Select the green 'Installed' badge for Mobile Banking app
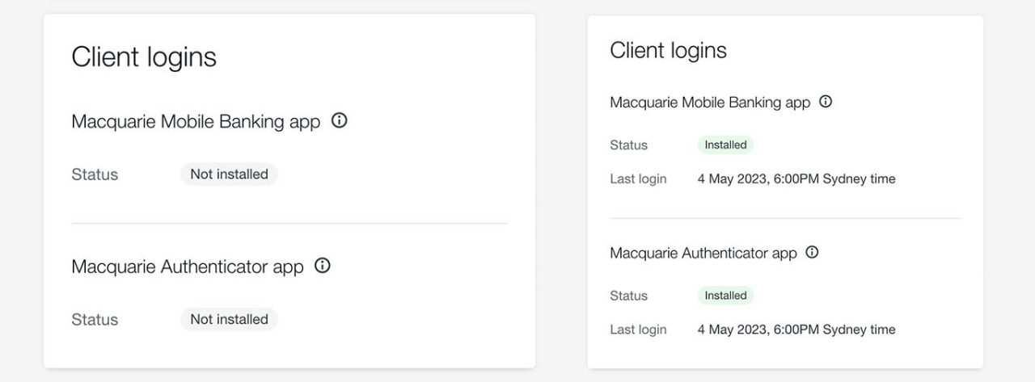 point(725,145)
